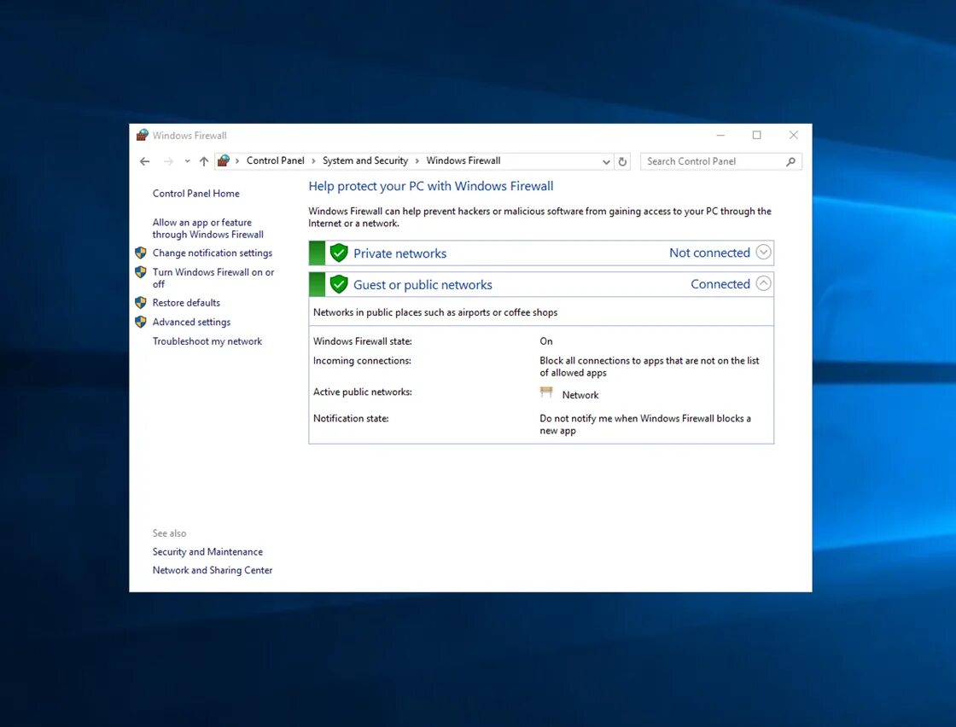Viewport: 956px width, 727px height.
Task: Expand the Private networks section chevron
Action: [763, 253]
